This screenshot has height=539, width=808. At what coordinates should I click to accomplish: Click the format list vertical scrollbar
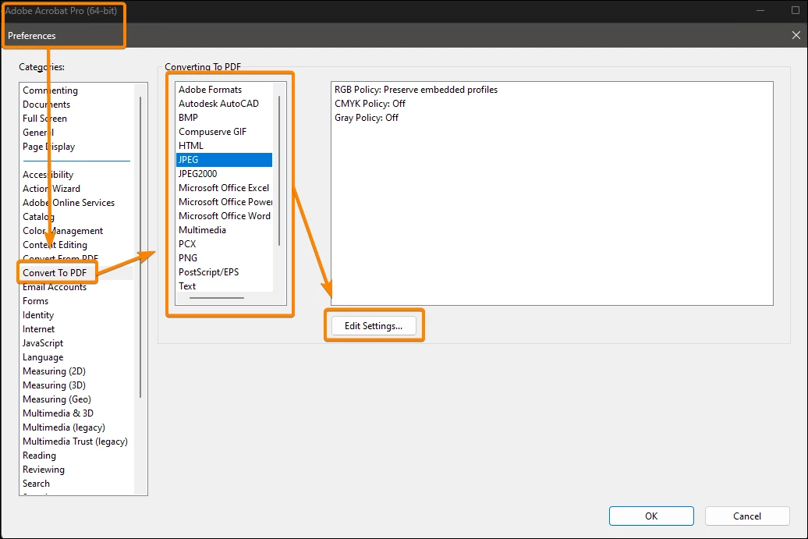(279, 171)
